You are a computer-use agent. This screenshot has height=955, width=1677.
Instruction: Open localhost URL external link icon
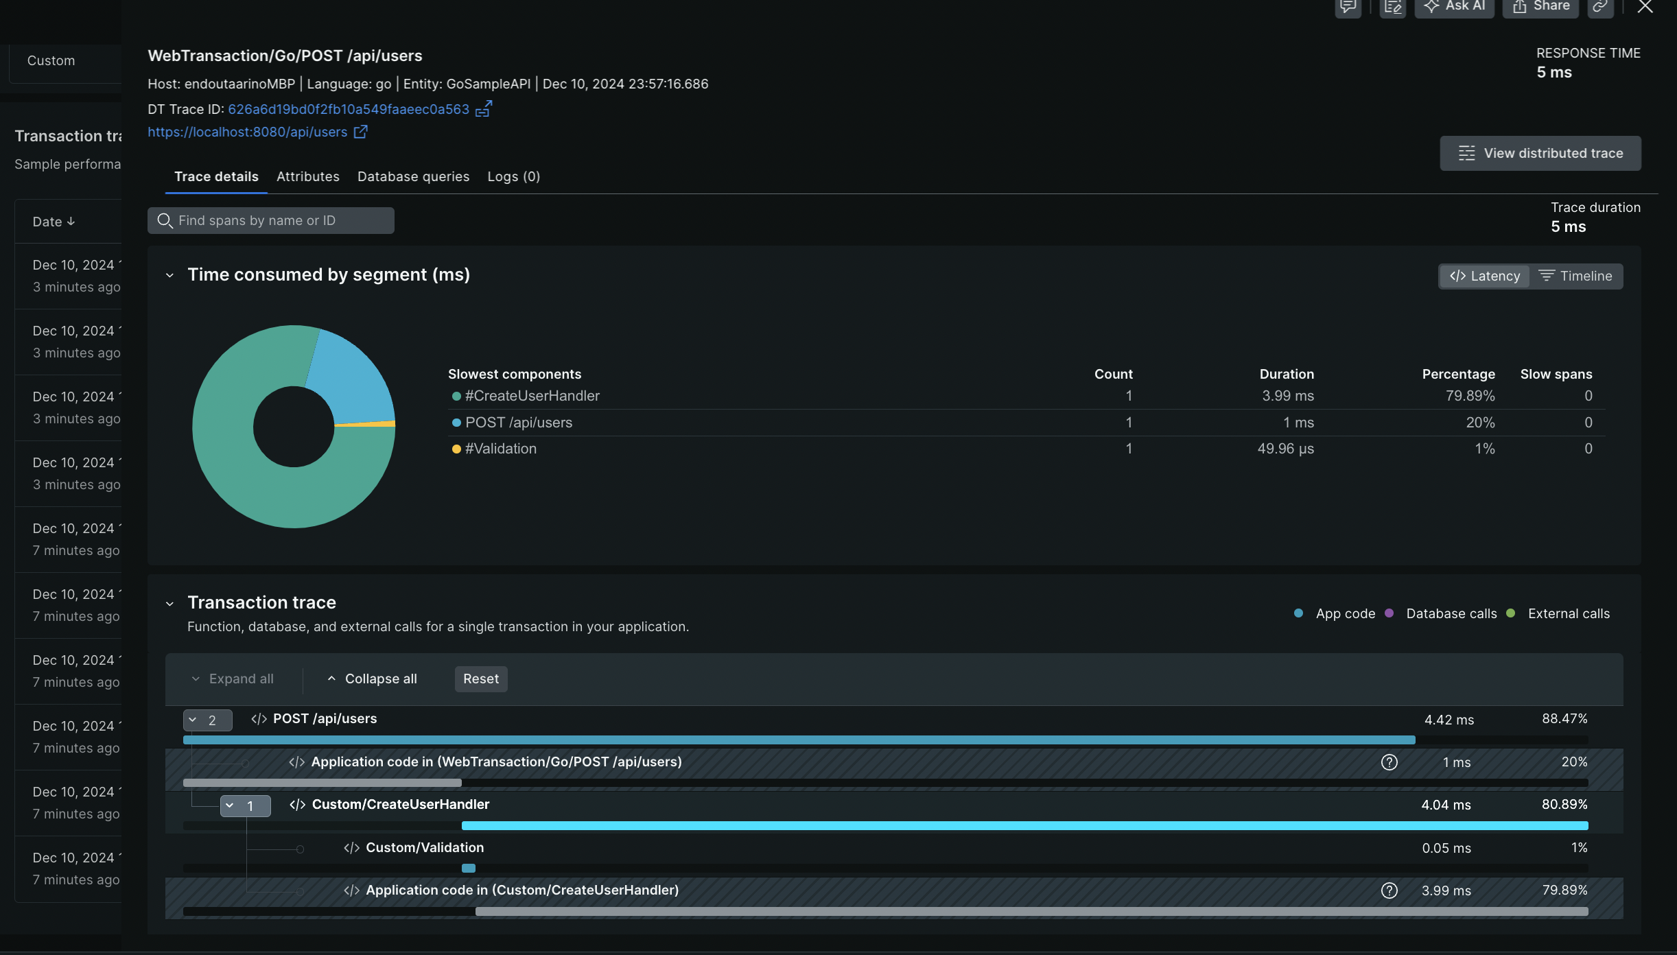click(360, 132)
